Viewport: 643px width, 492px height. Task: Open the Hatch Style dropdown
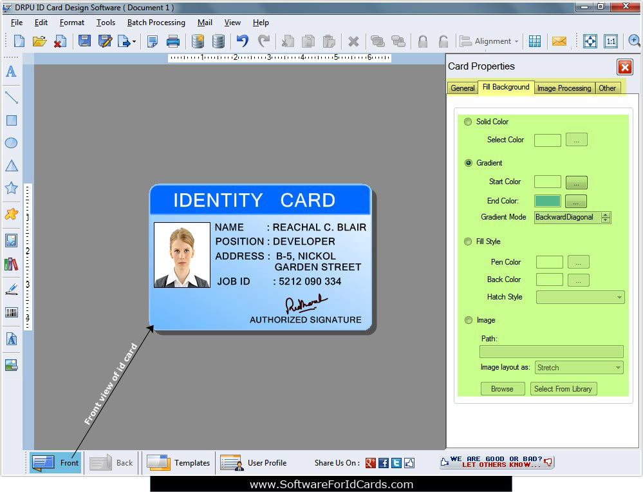581,297
